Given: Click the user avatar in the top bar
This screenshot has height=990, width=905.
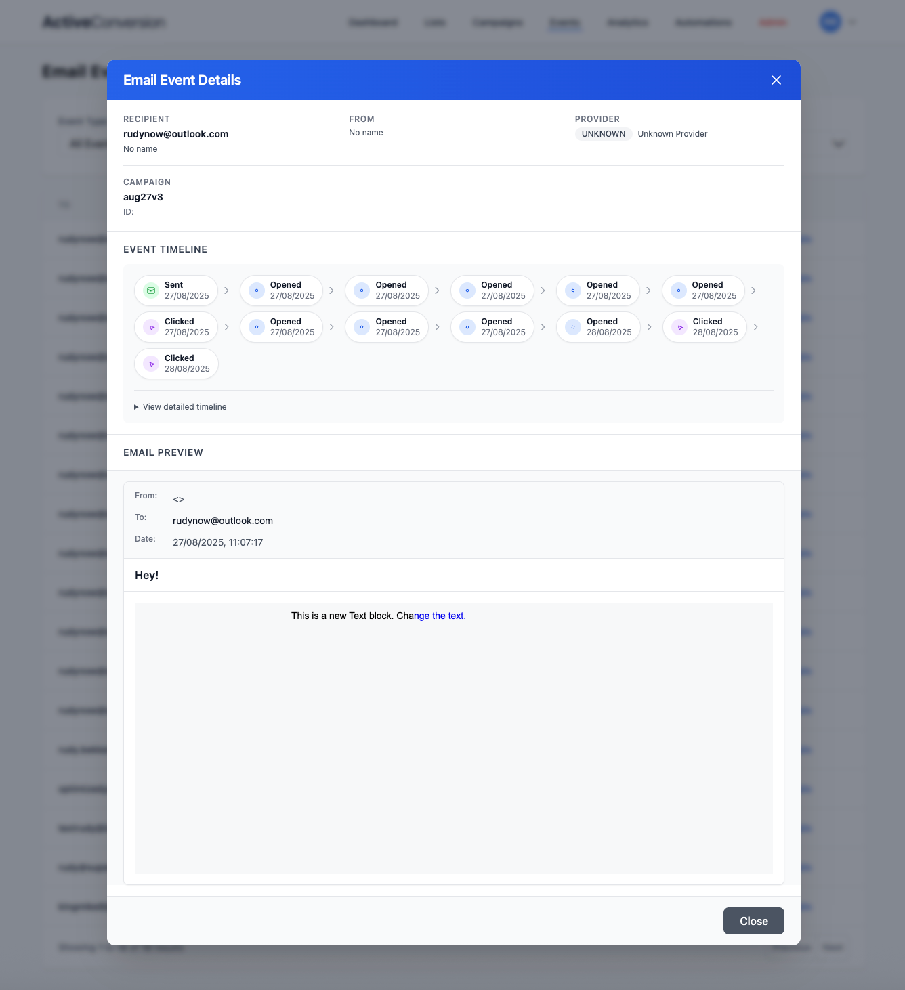Looking at the screenshot, I should coord(830,22).
